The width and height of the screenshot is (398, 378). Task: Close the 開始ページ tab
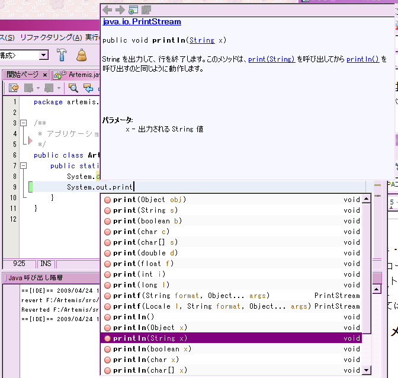tap(45, 75)
